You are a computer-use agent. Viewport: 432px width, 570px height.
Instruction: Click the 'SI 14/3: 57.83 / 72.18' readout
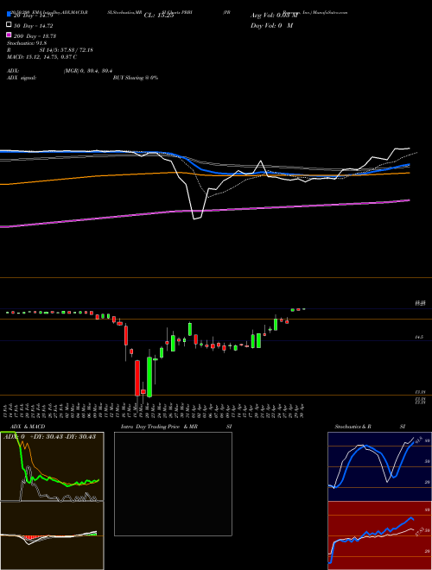pyautogui.click(x=66, y=50)
